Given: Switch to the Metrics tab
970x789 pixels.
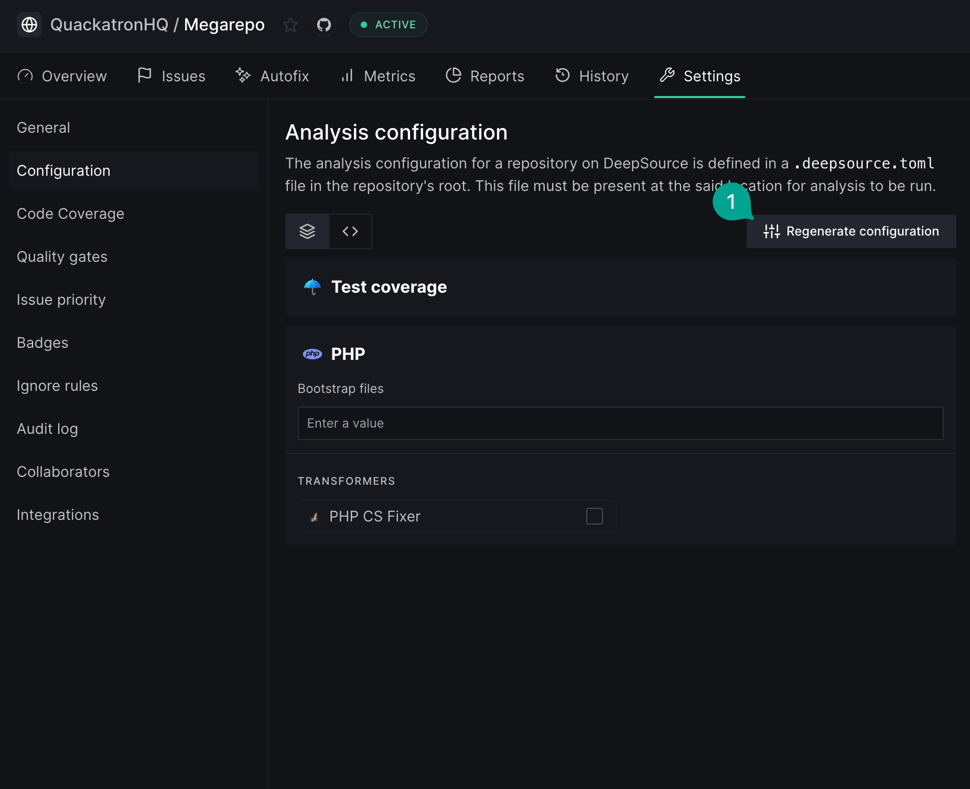Looking at the screenshot, I should pyautogui.click(x=378, y=76).
